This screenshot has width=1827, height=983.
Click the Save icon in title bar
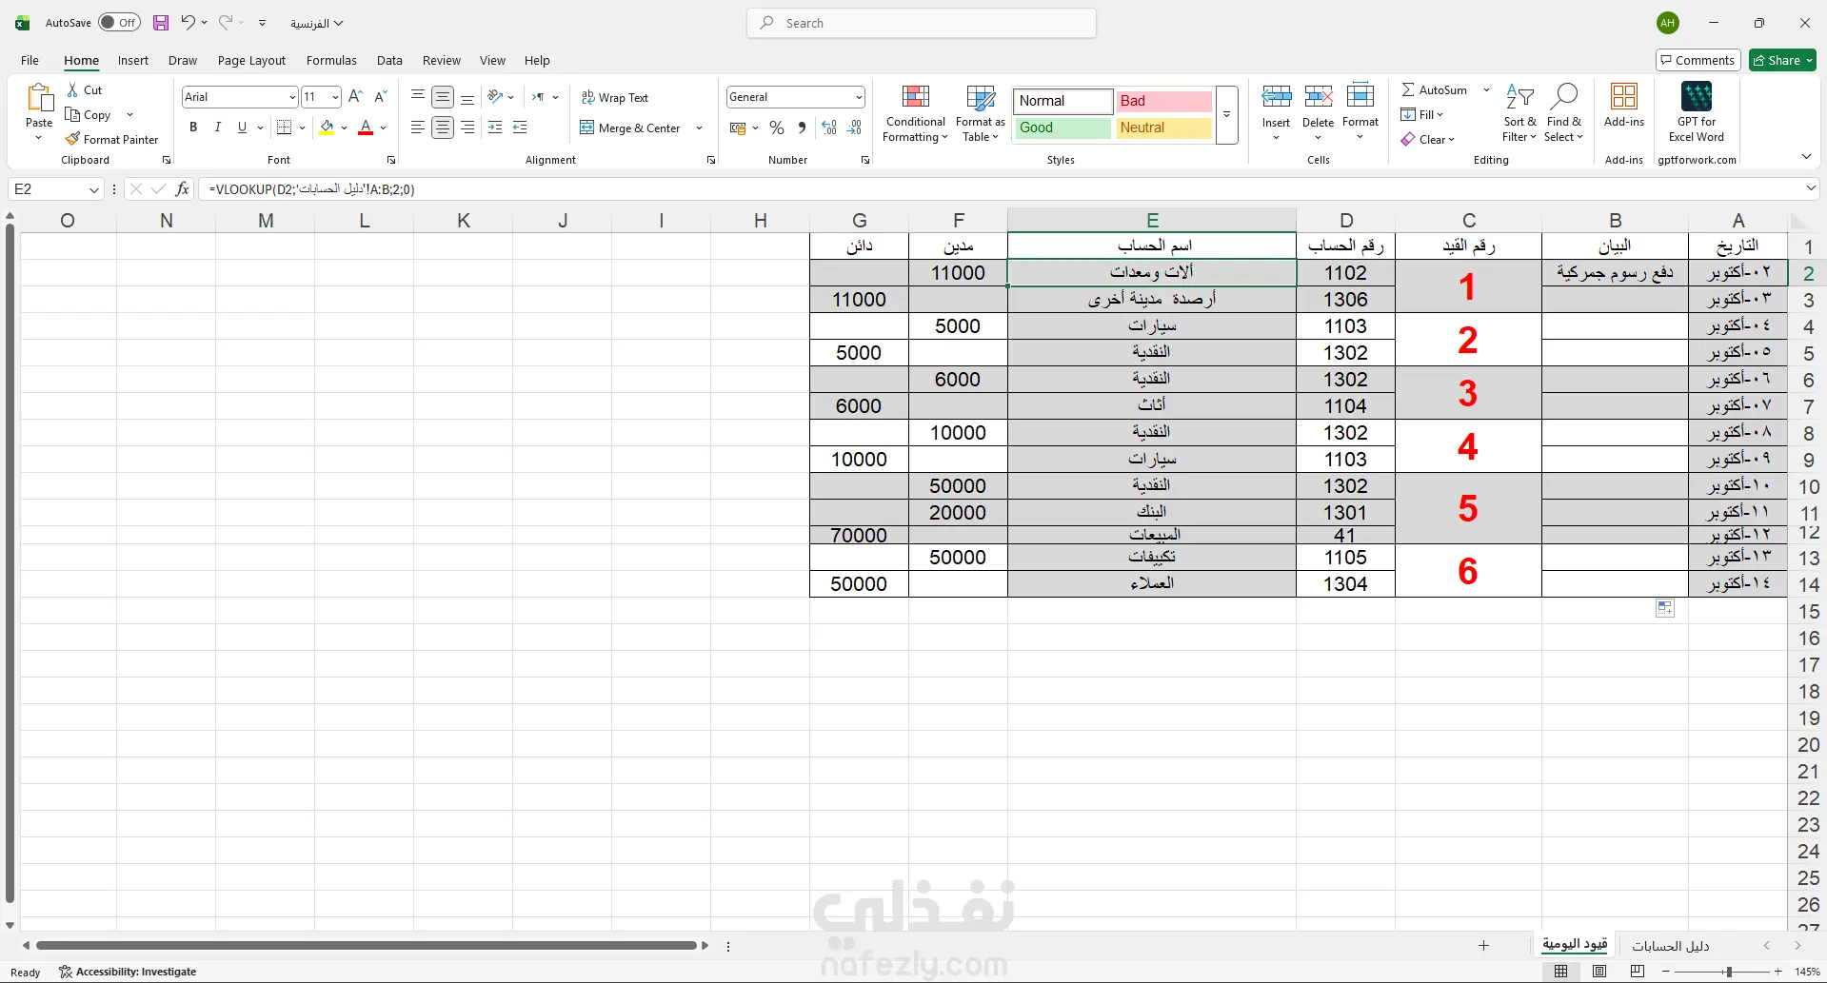tap(161, 23)
